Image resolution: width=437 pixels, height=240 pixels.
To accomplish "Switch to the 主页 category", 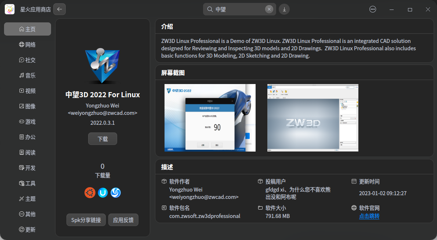I will pos(27,29).
